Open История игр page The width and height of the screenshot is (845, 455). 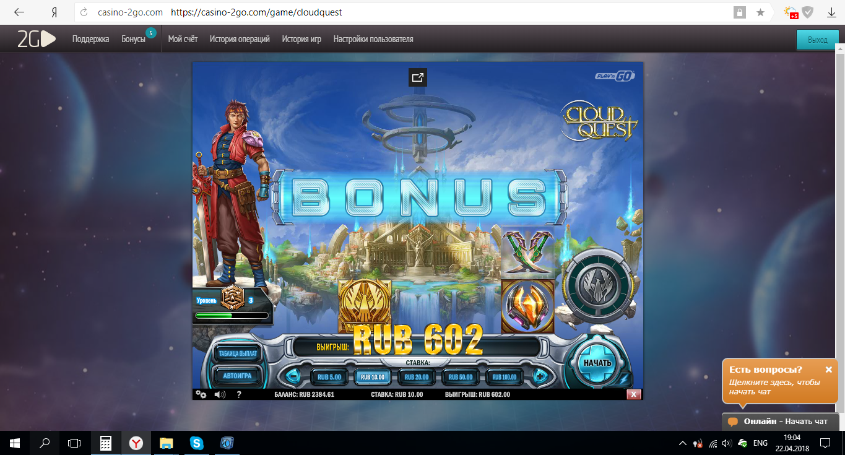tap(301, 39)
